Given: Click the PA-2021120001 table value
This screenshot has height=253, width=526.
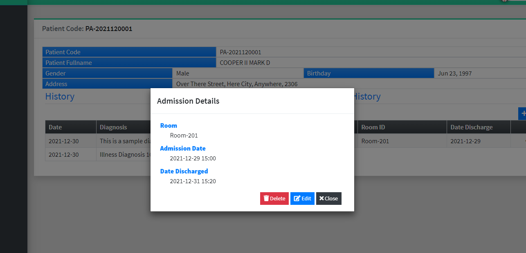Looking at the screenshot, I should pos(241,52).
